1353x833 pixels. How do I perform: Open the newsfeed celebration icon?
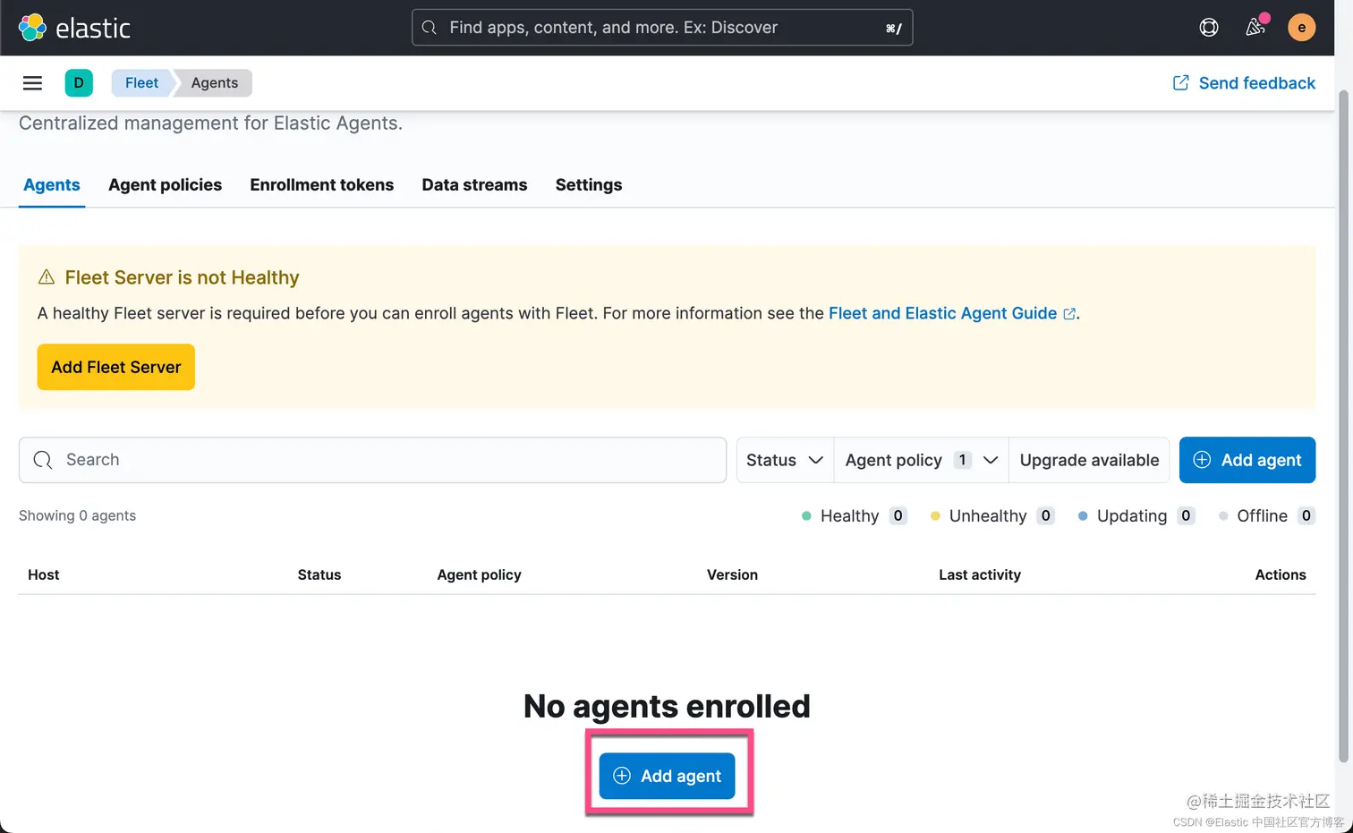pyautogui.click(x=1255, y=28)
